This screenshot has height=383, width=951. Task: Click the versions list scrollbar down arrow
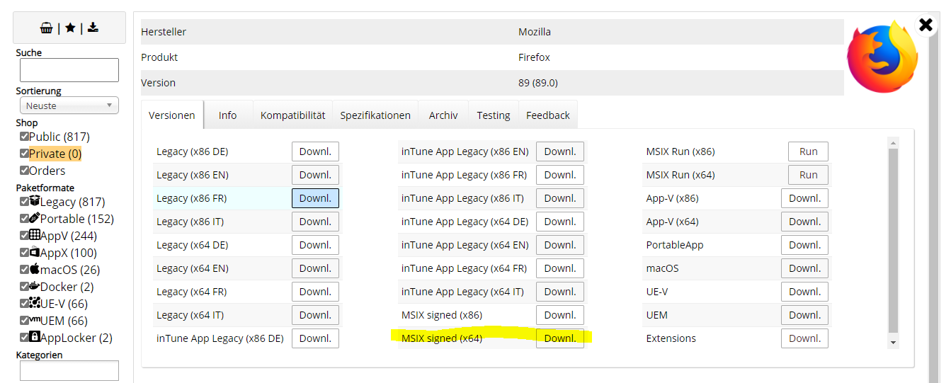(x=893, y=343)
